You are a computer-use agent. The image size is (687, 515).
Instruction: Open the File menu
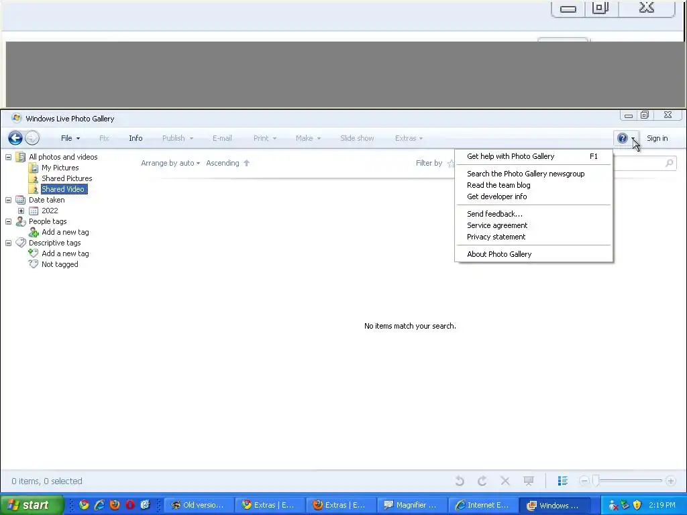click(x=70, y=138)
